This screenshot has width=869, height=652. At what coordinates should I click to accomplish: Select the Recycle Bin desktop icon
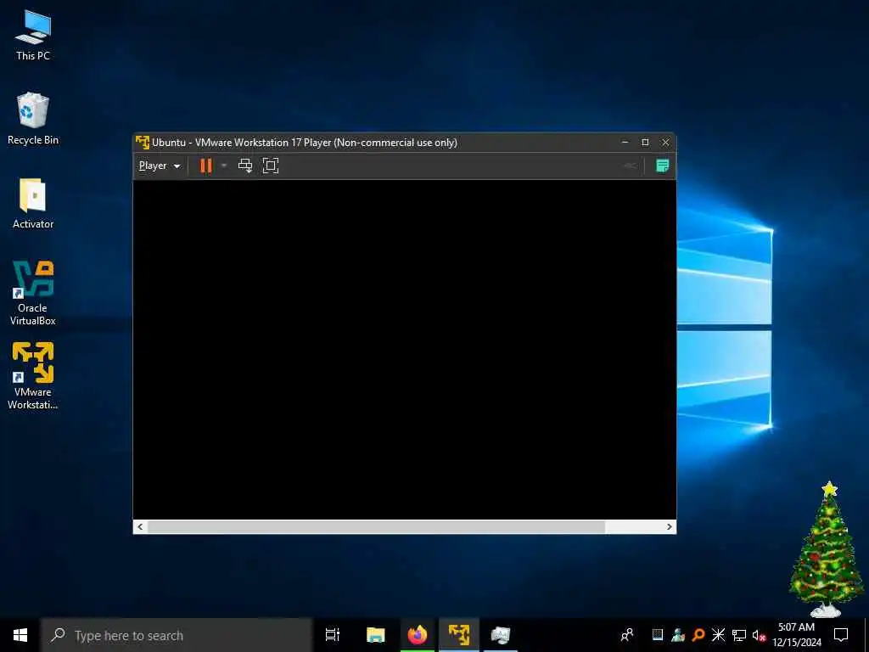click(x=33, y=119)
